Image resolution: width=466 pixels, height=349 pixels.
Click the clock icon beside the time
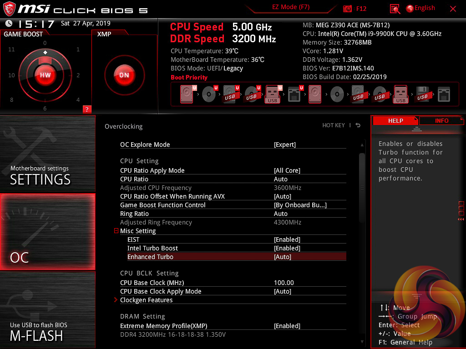coord(9,24)
